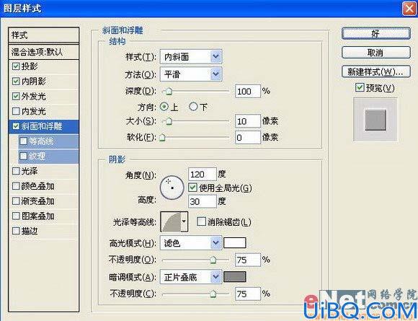Enable the 等高线 contour sub-option checkbox
The height and width of the screenshot is (321, 418).
point(24,141)
